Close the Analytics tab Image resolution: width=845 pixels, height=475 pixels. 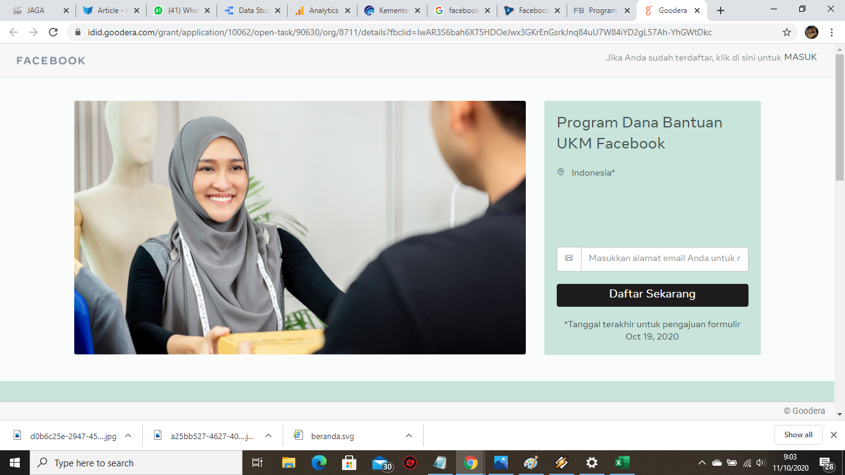pyautogui.click(x=347, y=11)
